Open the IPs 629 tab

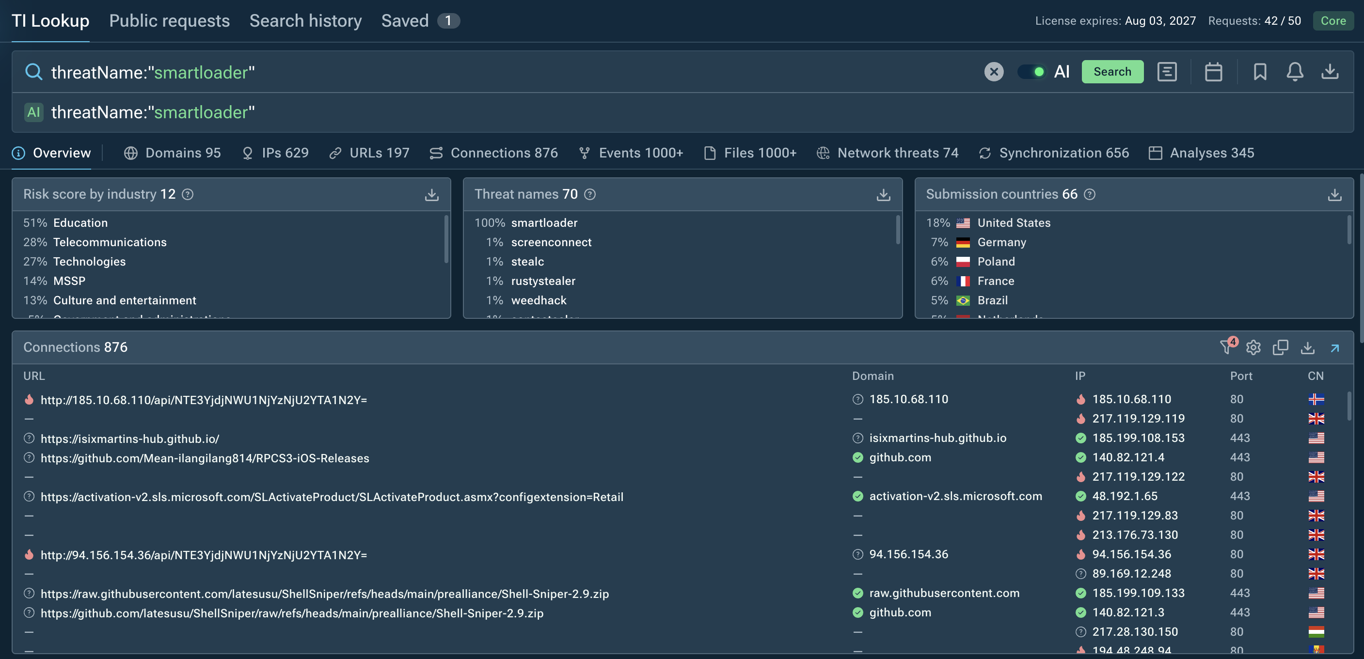(275, 153)
